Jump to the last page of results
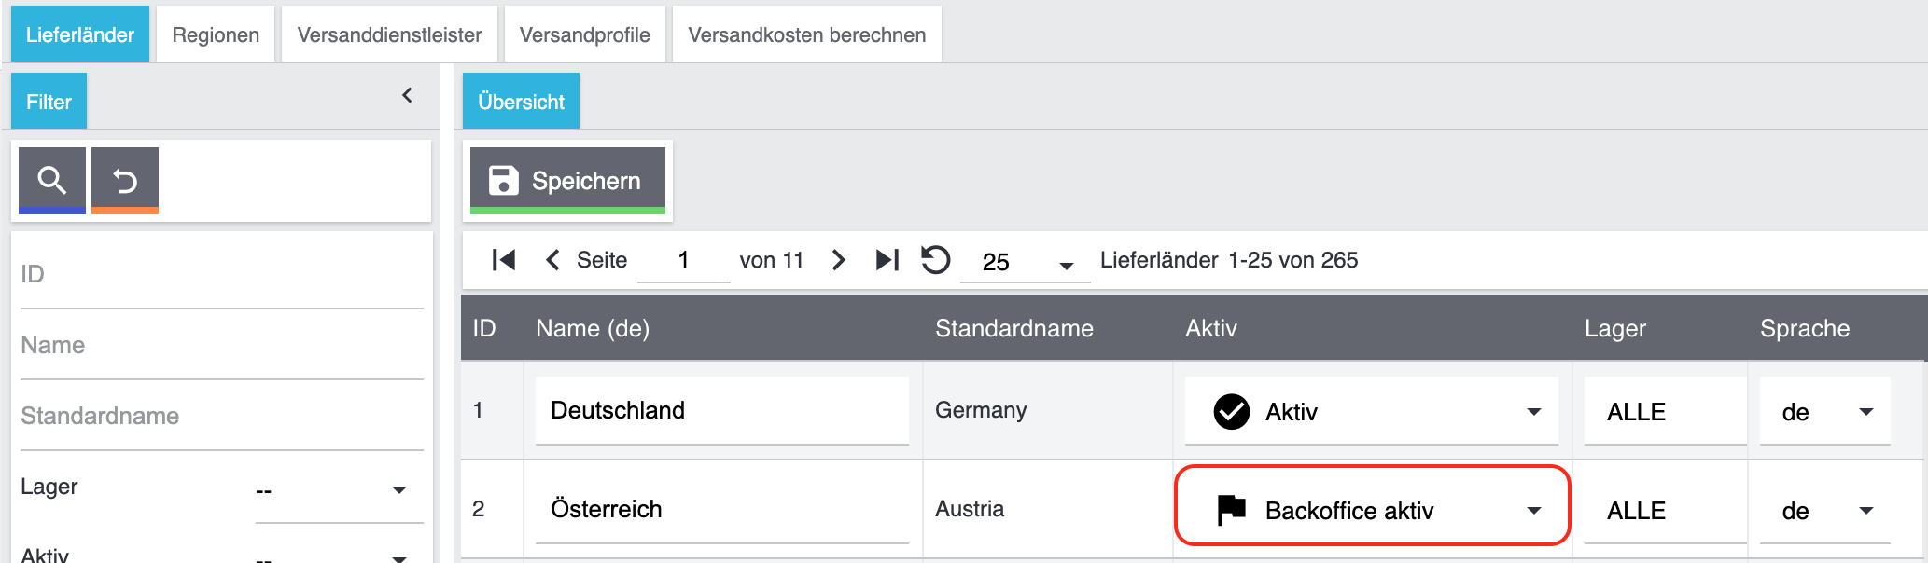The image size is (1928, 563). (887, 260)
